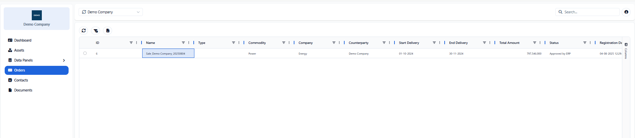Viewport: 635px width, 138px height.
Task: Click the 01-10-2024 start delivery cell
Action: click(420, 53)
